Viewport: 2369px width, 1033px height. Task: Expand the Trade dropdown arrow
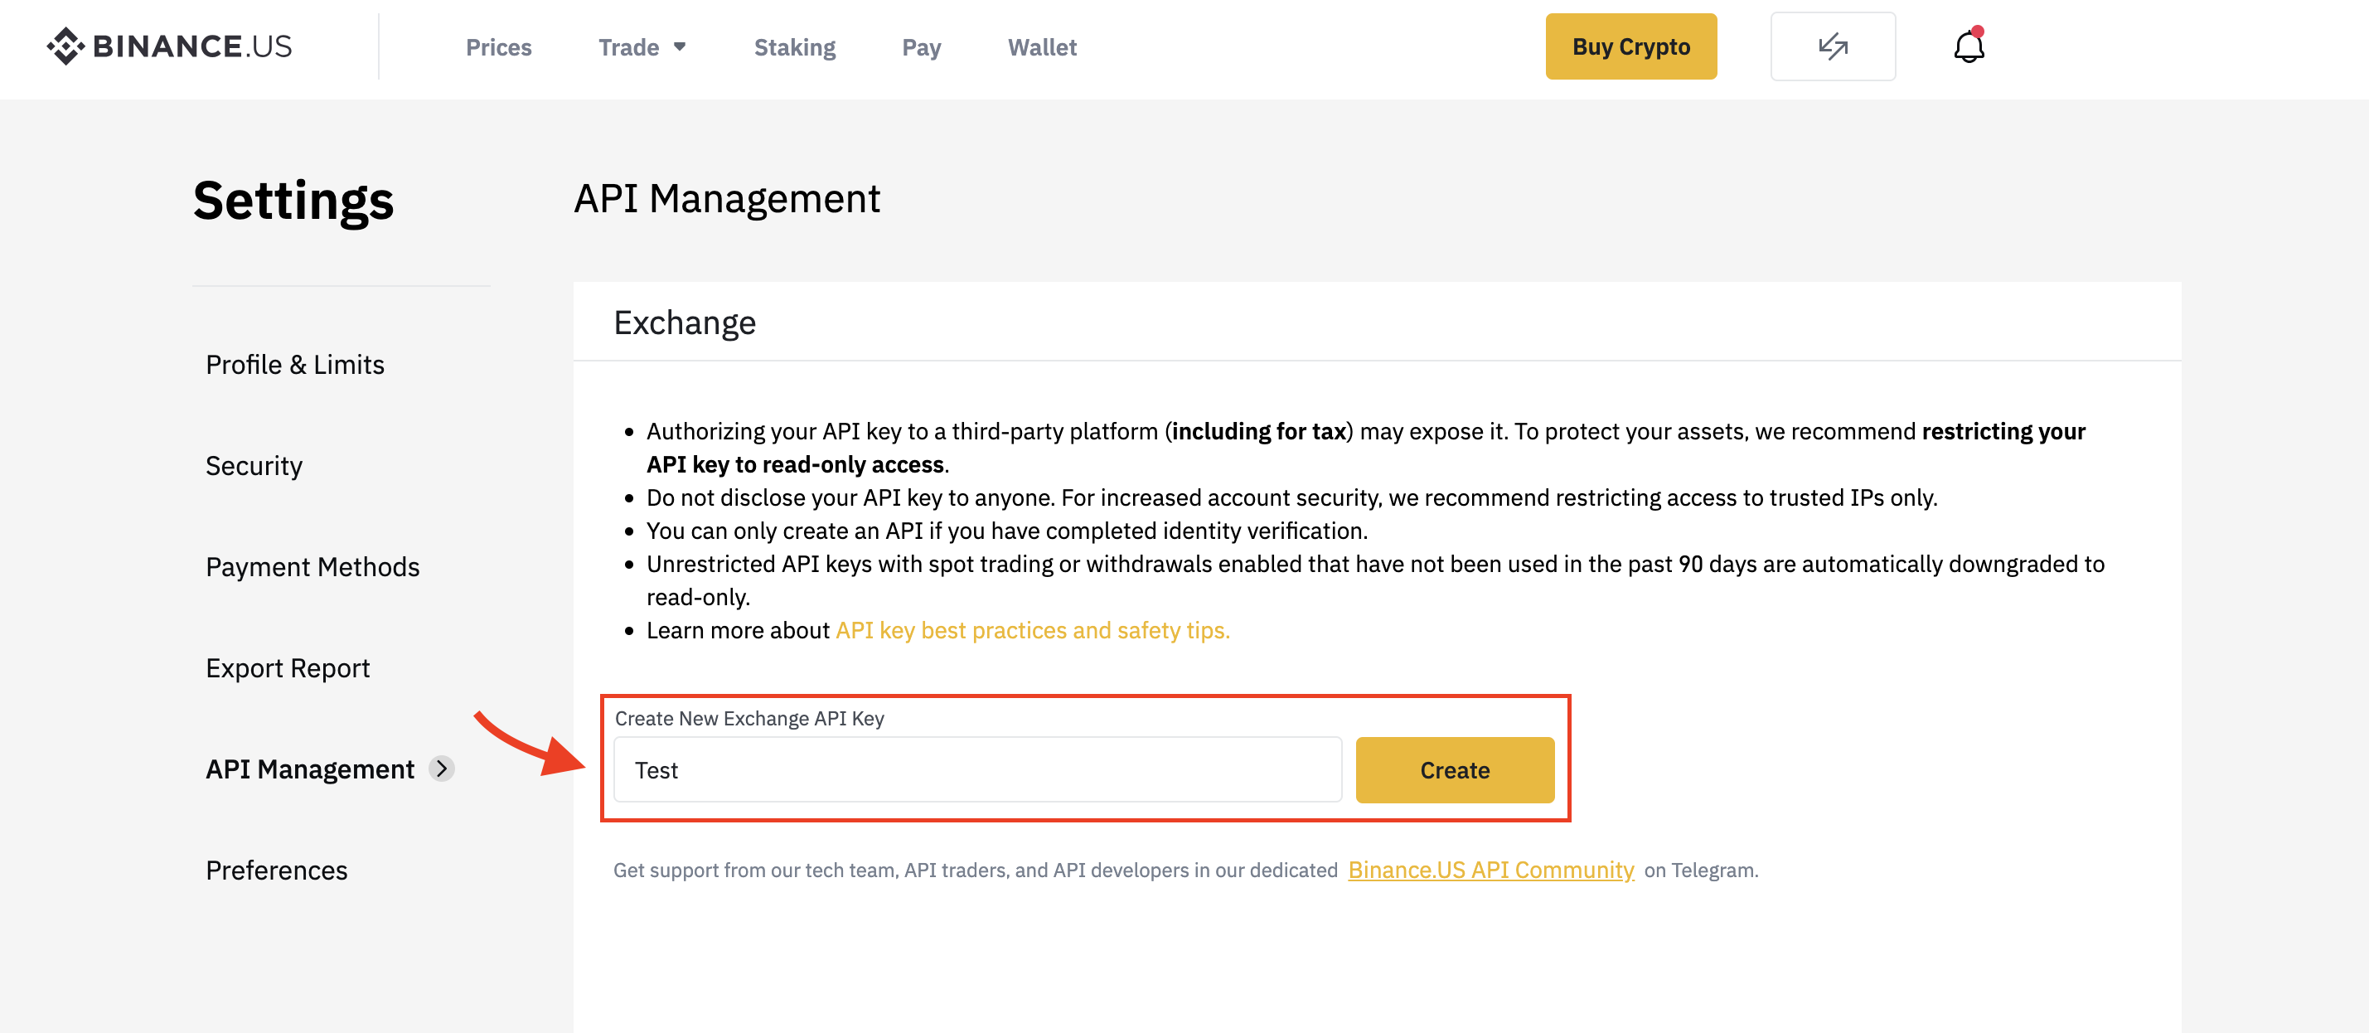[x=680, y=47]
